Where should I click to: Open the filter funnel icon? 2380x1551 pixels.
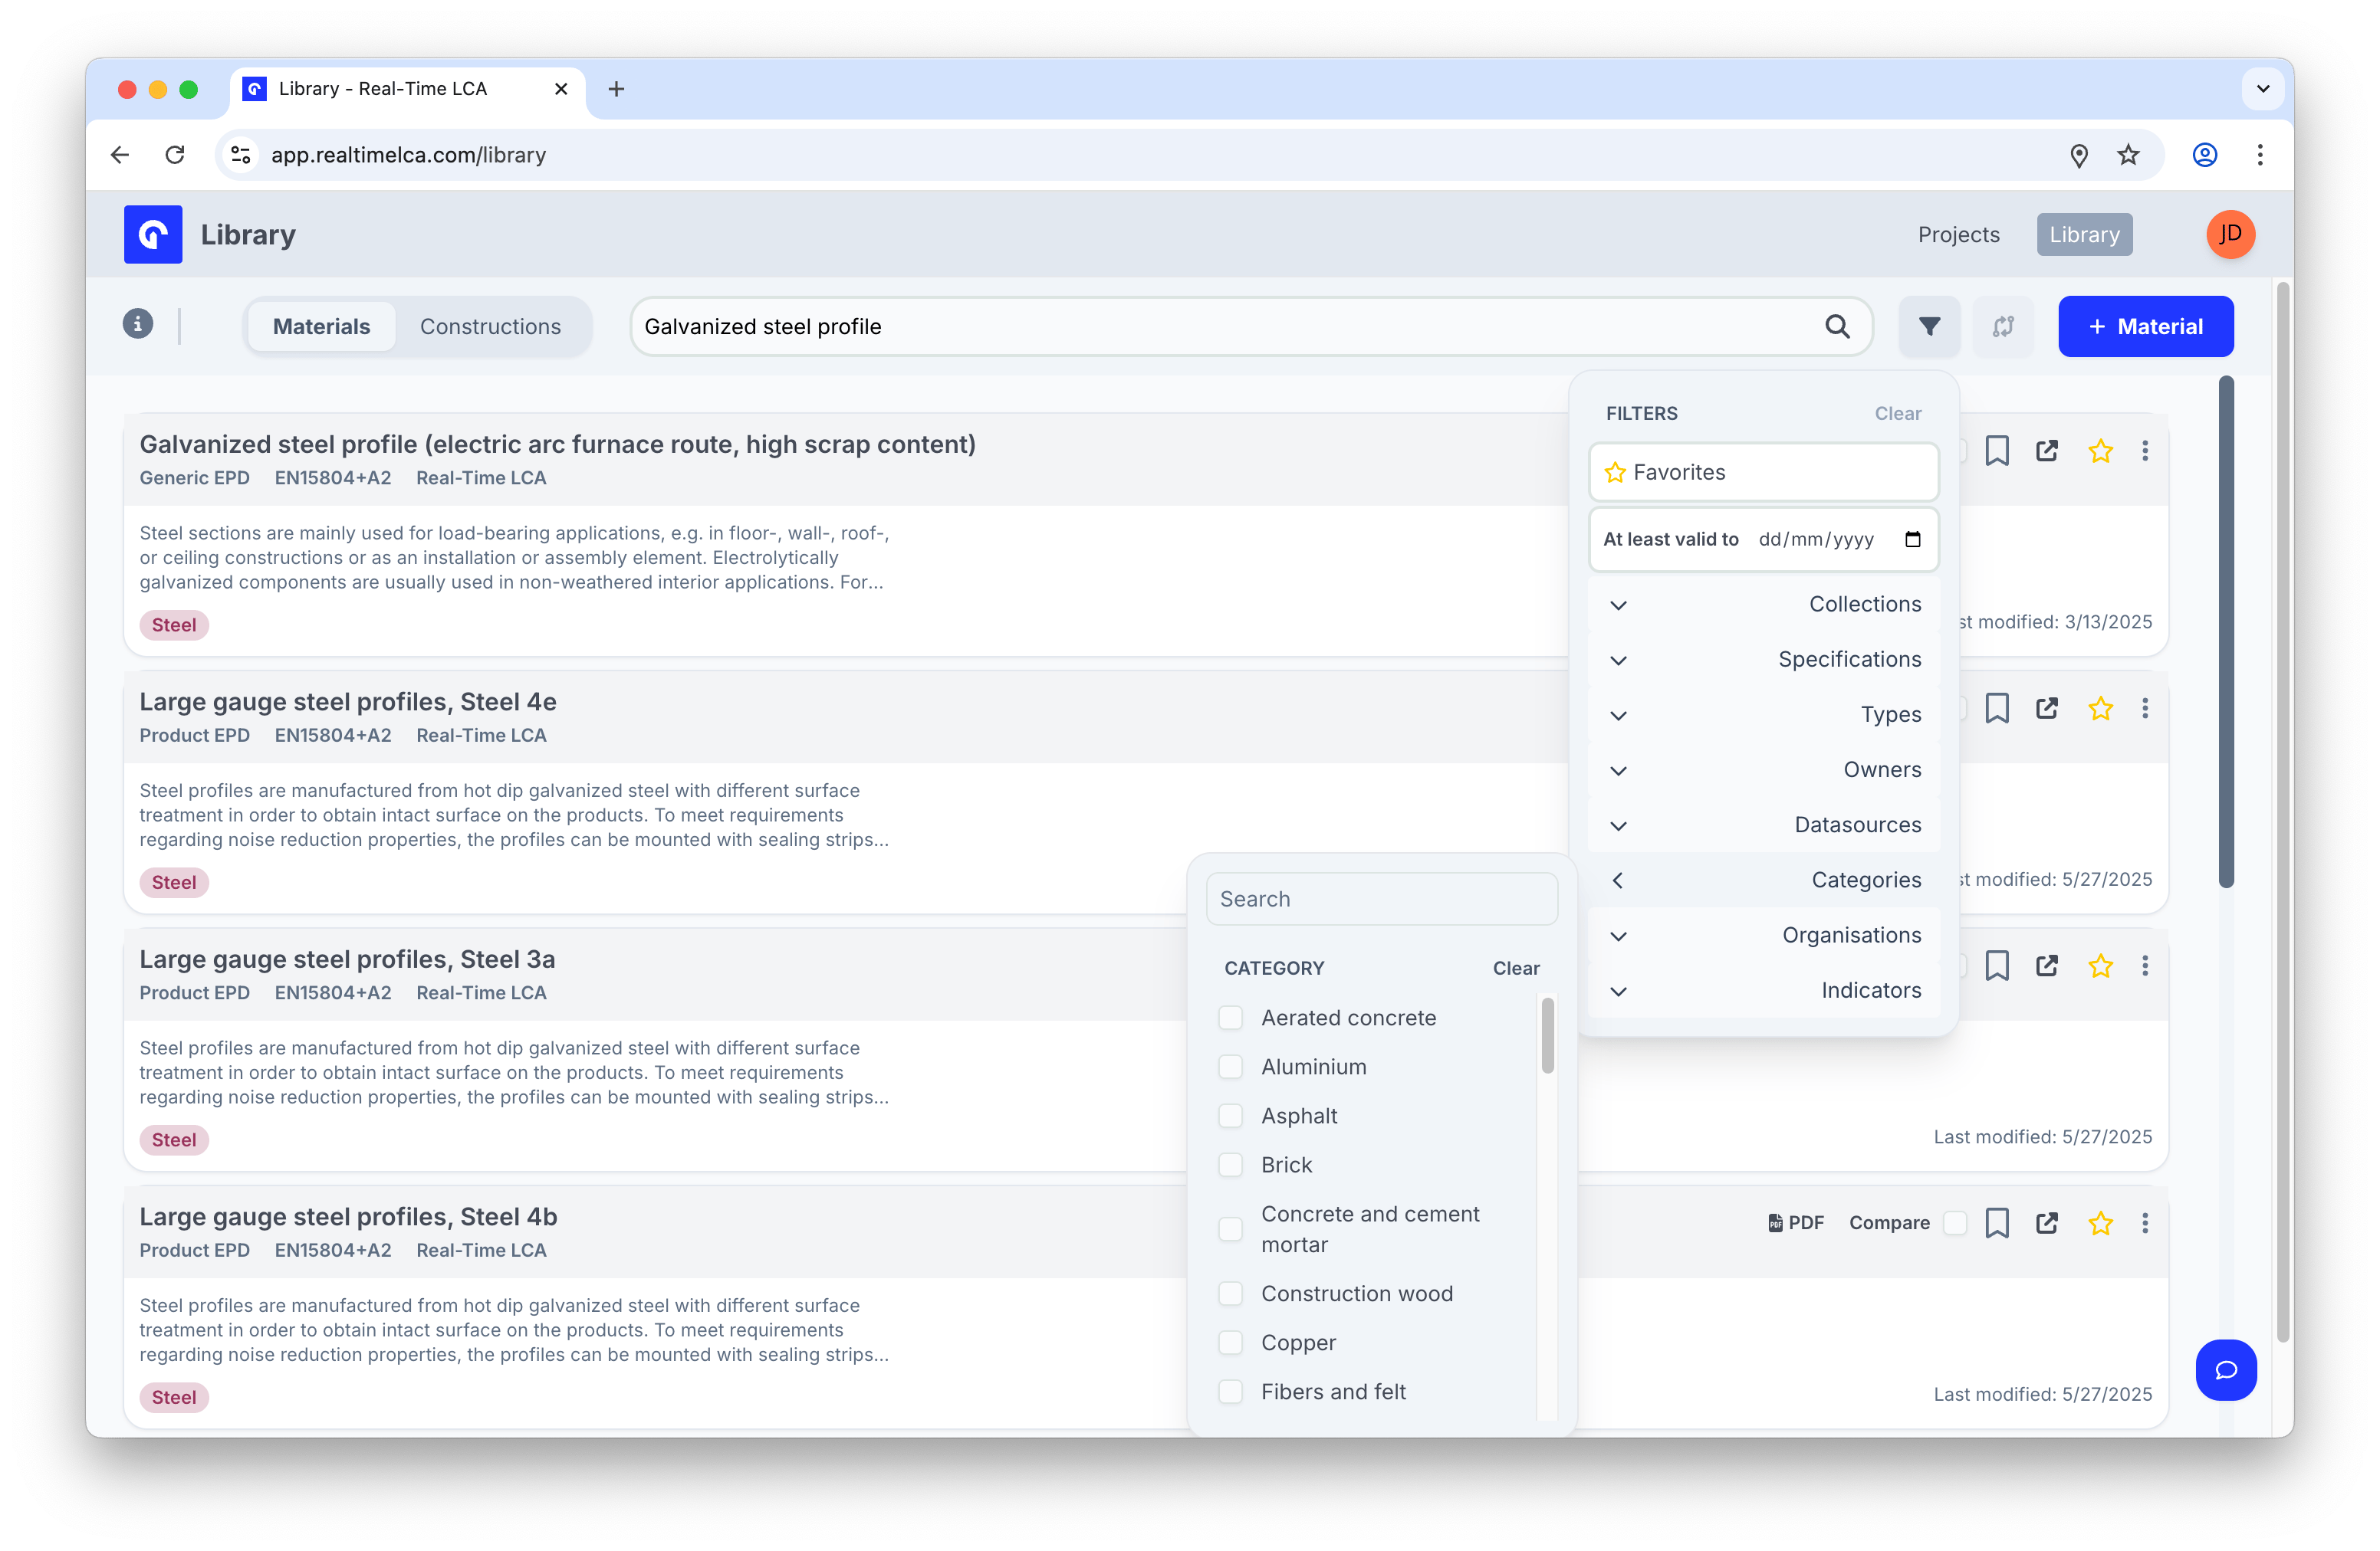pyautogui.click(x=1929, y=326)
